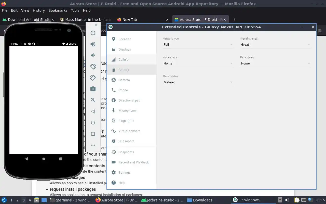The width and height of the screenshot is (326, 204).
Task: Click the clock showing 20:15
Action: coord(320,200)
